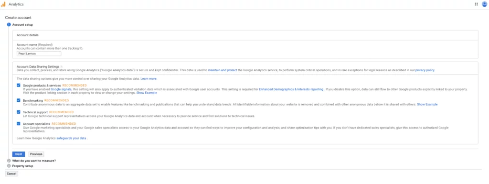This screenshot has height=184, width=489.
Task: Click RECOMMENDED label beside Google products & services
Action: [74, 85]
